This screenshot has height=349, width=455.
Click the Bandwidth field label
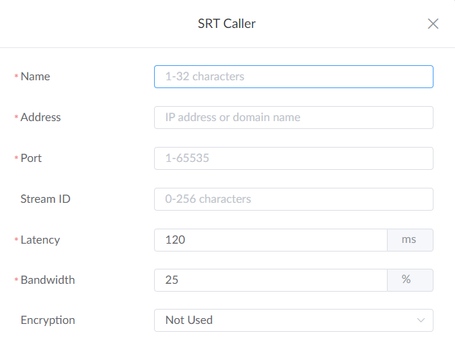(x=47, y=280)
